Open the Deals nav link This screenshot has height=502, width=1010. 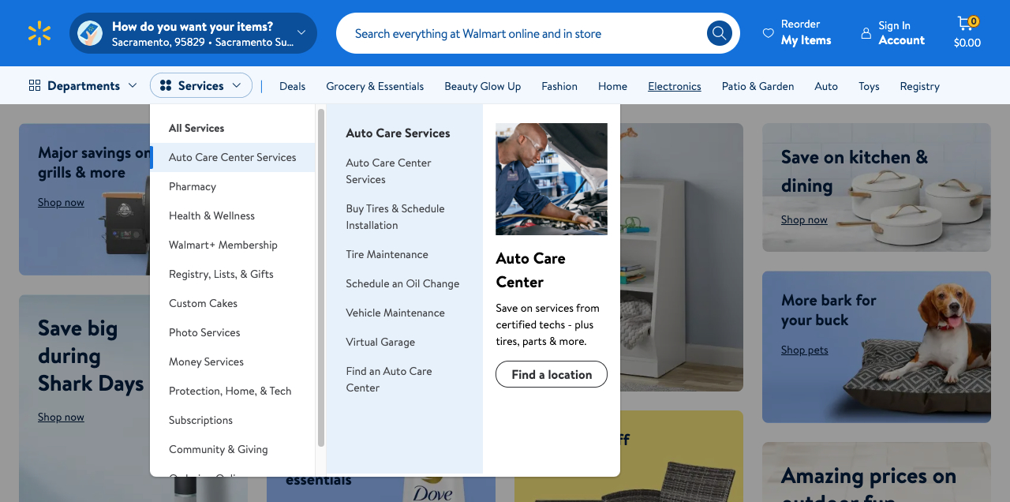tap(292, 86)
